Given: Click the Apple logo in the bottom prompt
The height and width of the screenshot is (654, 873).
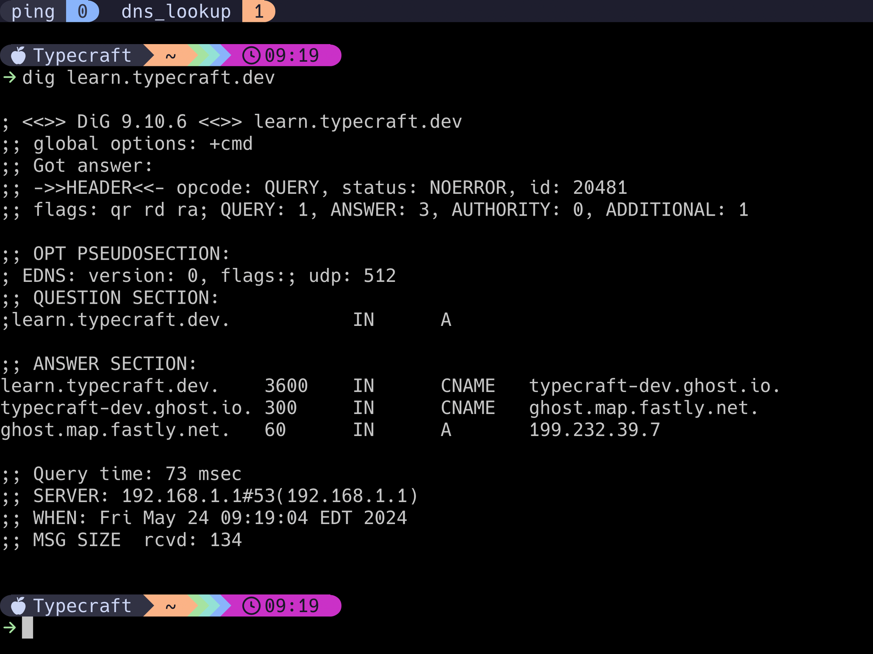Looking at the screenshot, I should 18,606.
